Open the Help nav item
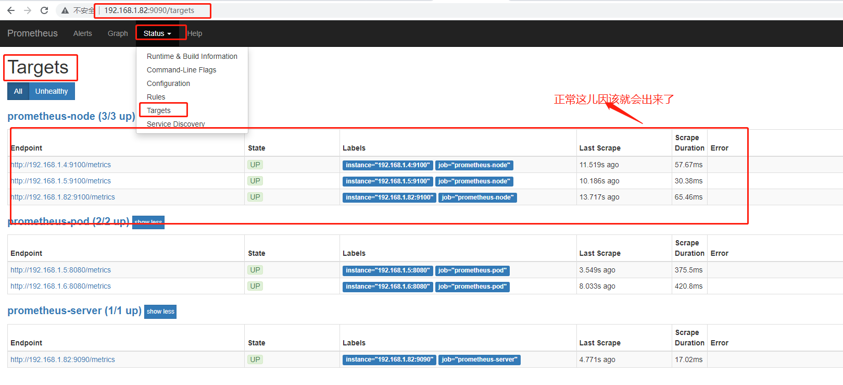 pos(195,33)
